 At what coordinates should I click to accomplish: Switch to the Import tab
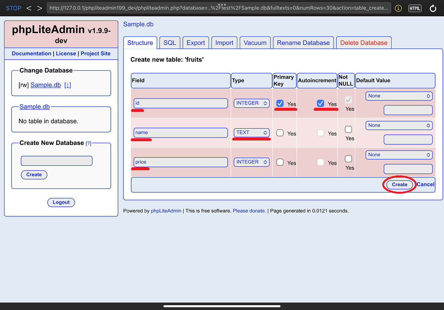224,43
